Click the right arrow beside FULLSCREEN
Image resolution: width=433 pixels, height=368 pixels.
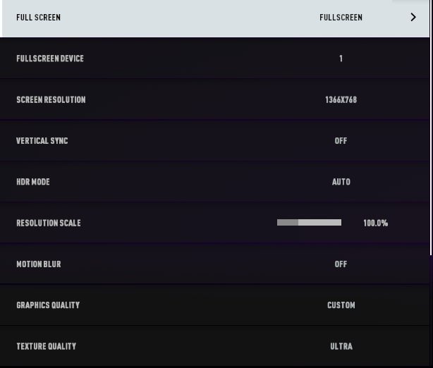413,18
